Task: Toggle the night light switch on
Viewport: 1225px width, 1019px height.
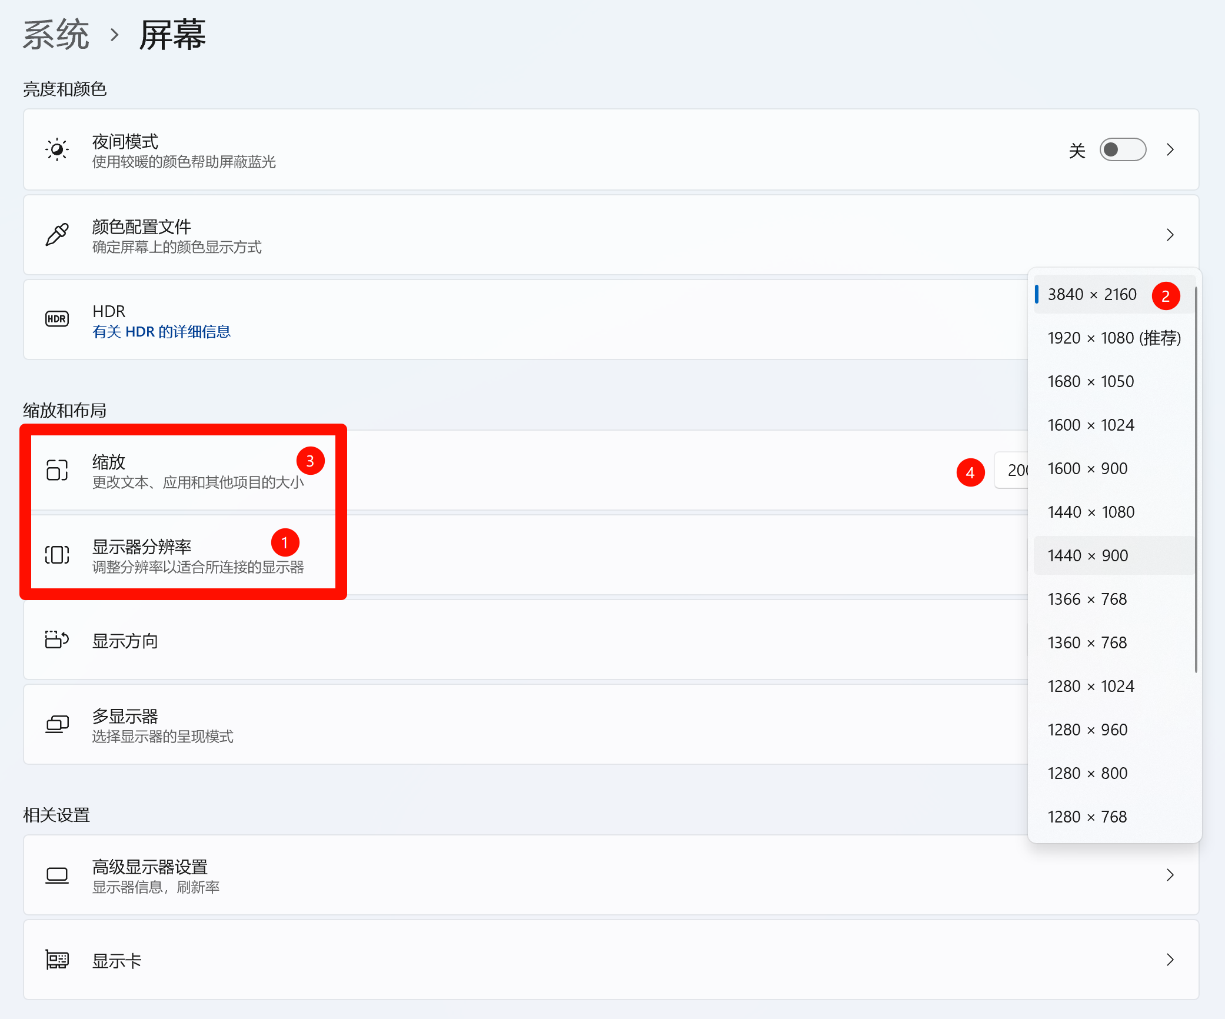Action: pos(1122,150)
